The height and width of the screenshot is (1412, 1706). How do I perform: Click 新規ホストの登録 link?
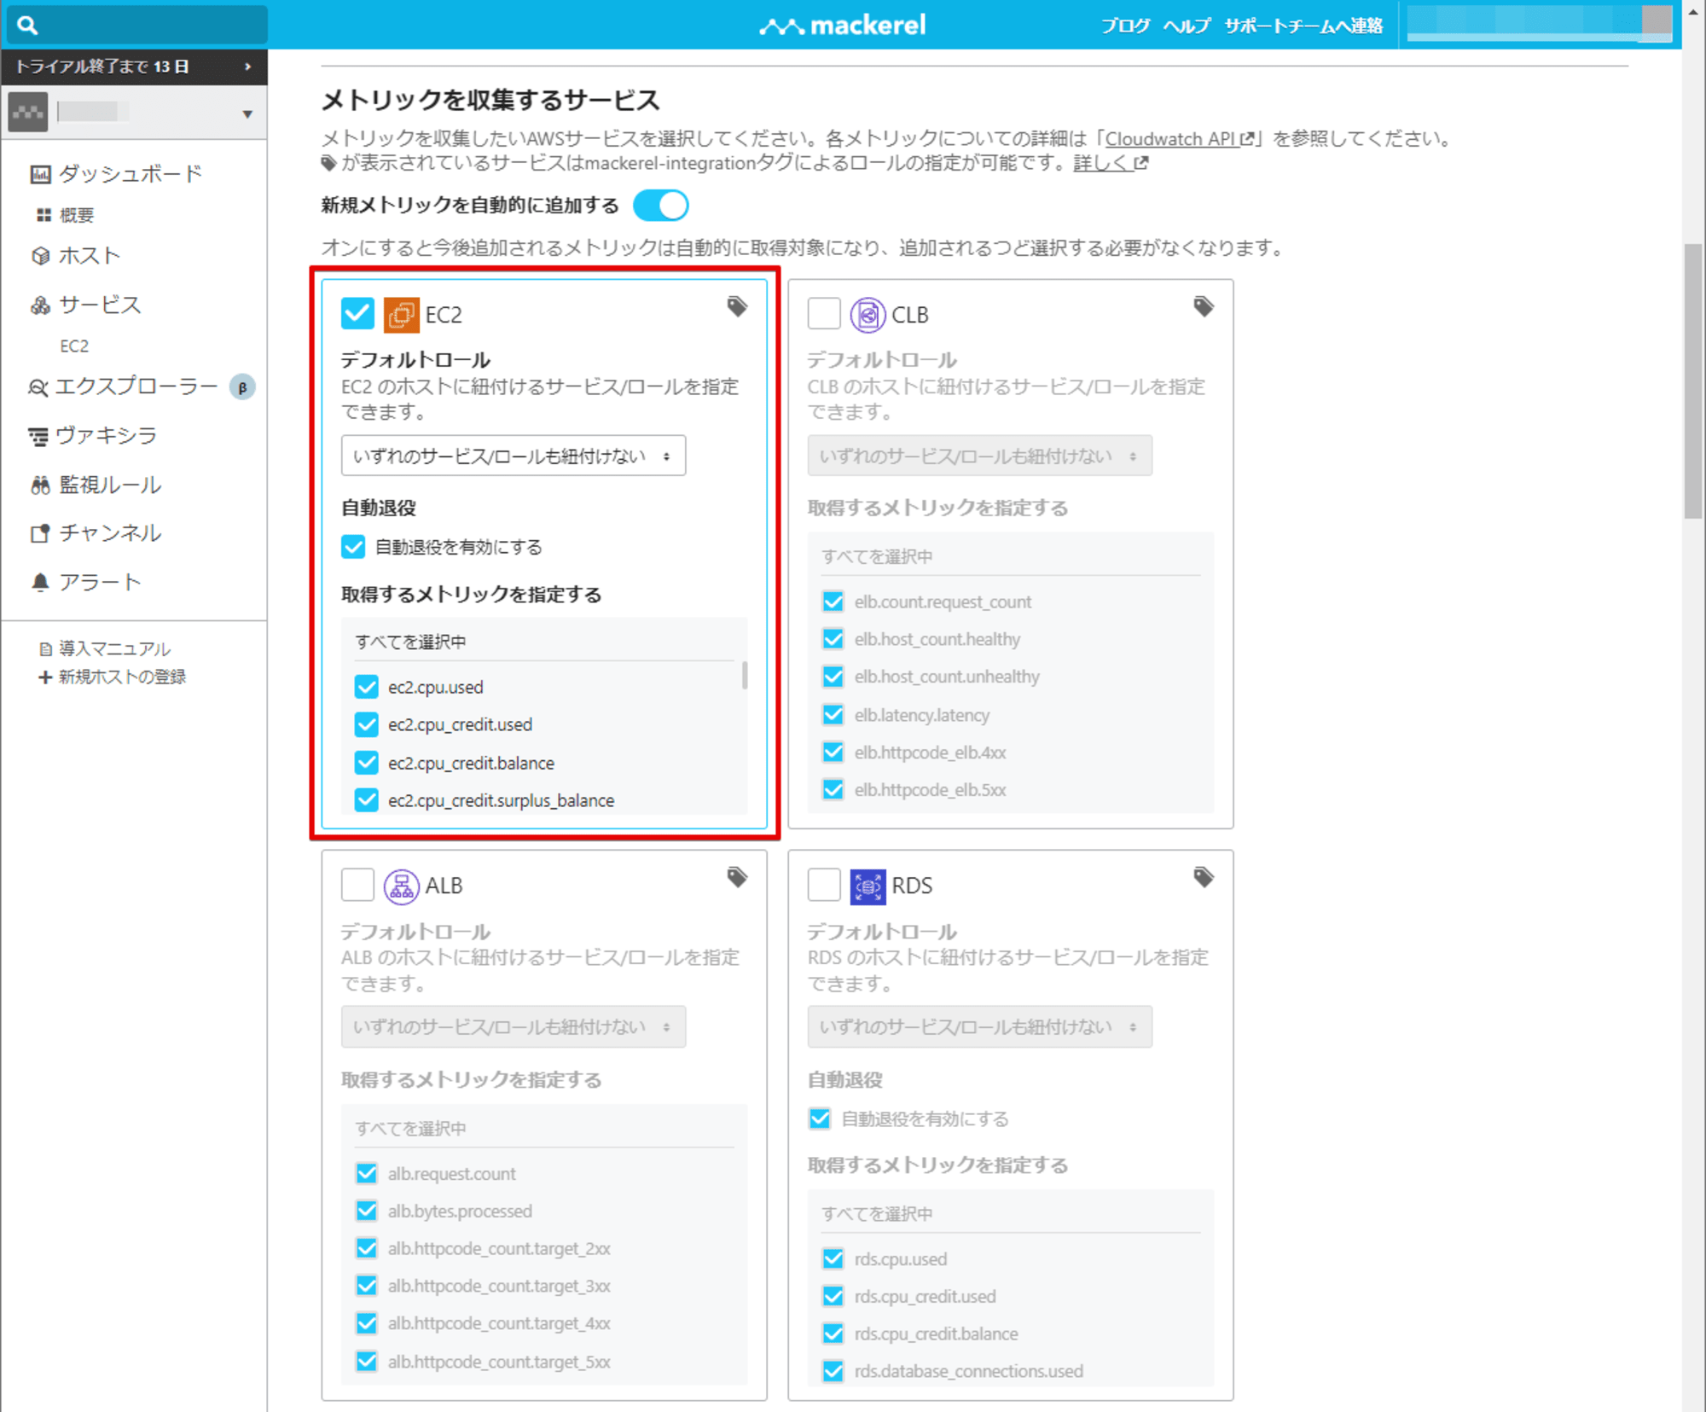pos(122,677)
